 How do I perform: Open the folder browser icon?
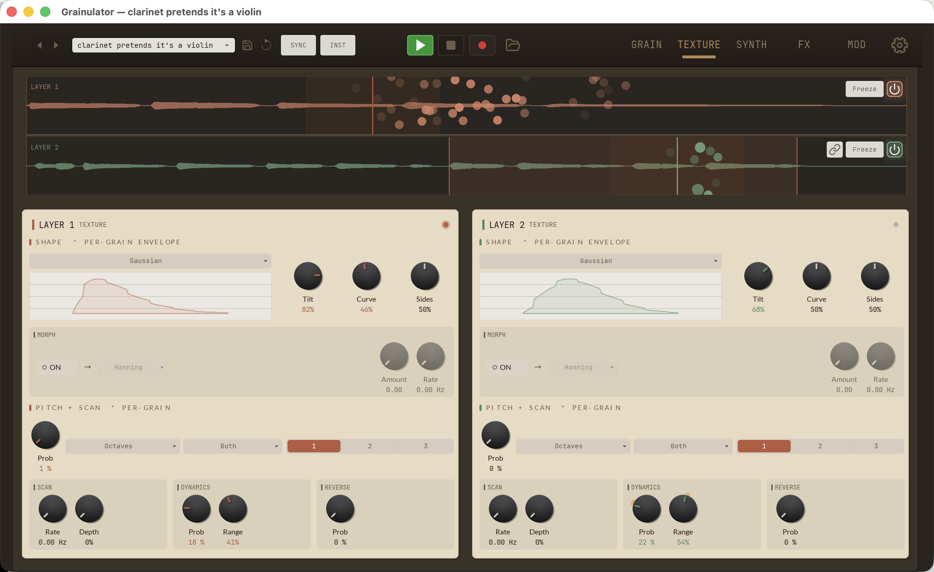point(513,45)
